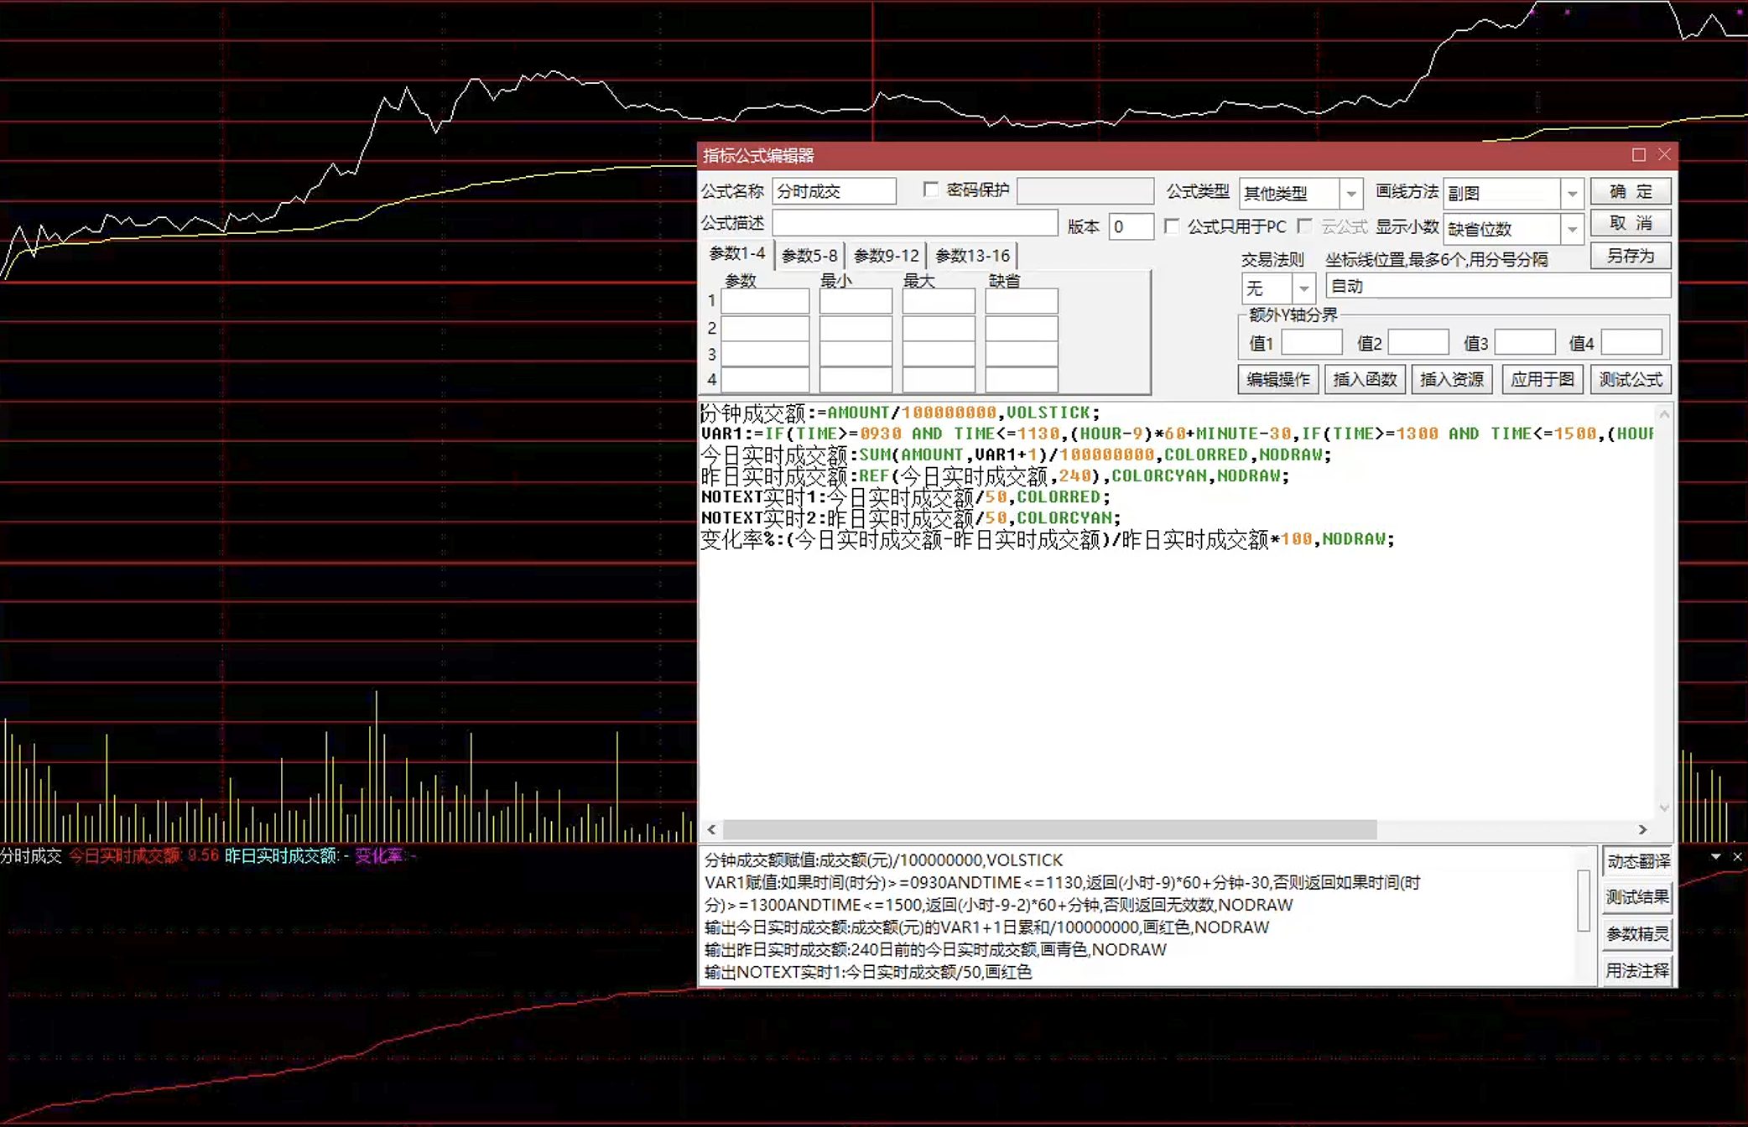Click the 坐标线位置 input field
This screenshot has height=1127, width=1748.
click(1497, 287)
